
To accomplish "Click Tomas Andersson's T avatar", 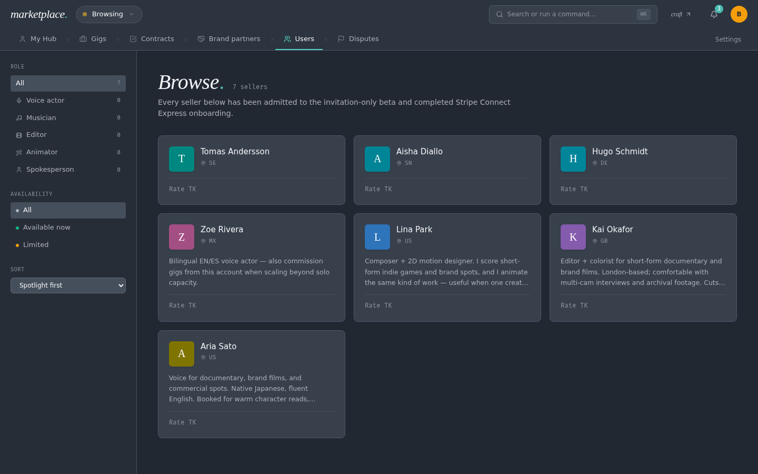I will pyautogui.click(x=182, y=159).
